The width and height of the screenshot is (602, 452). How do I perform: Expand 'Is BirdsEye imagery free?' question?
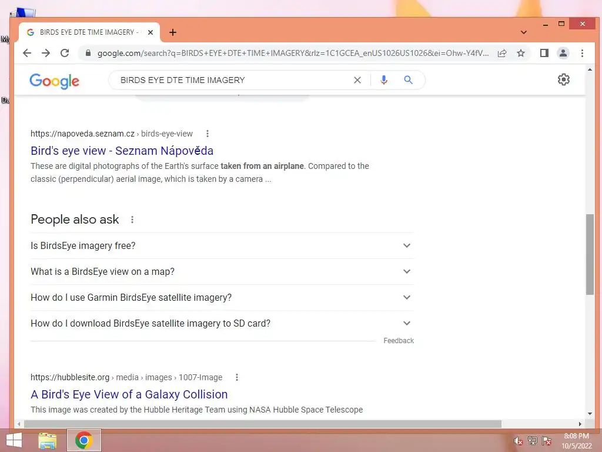click(222, 245)
